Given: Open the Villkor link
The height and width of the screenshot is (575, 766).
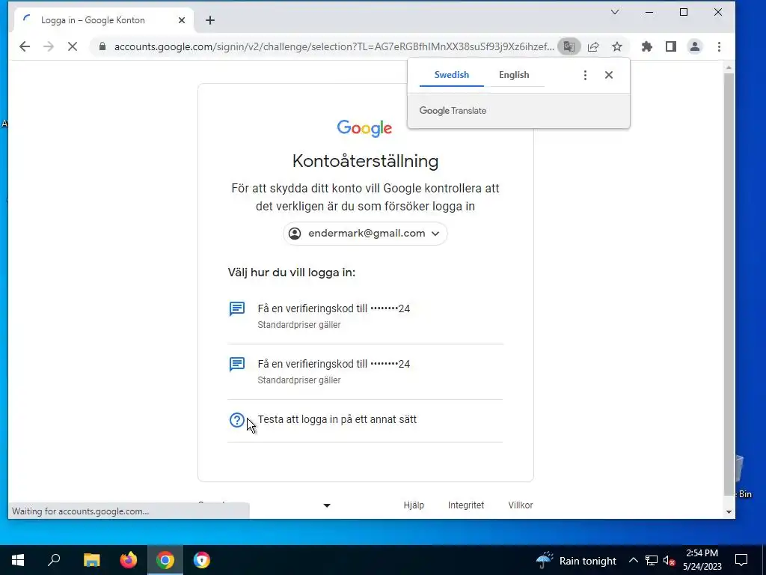Looking at the screenshot, I should (x=521, y=505).
